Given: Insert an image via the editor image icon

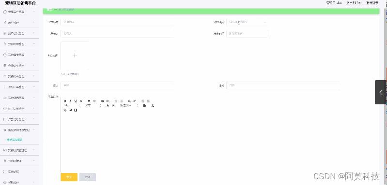Looking at the screenshot, I should pyautogui.click(x=70, y=110).
